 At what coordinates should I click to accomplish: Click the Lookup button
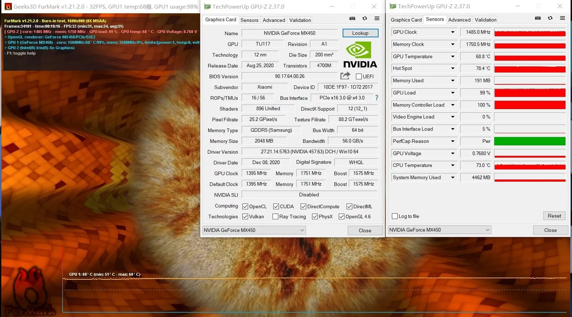pos(360,33)
